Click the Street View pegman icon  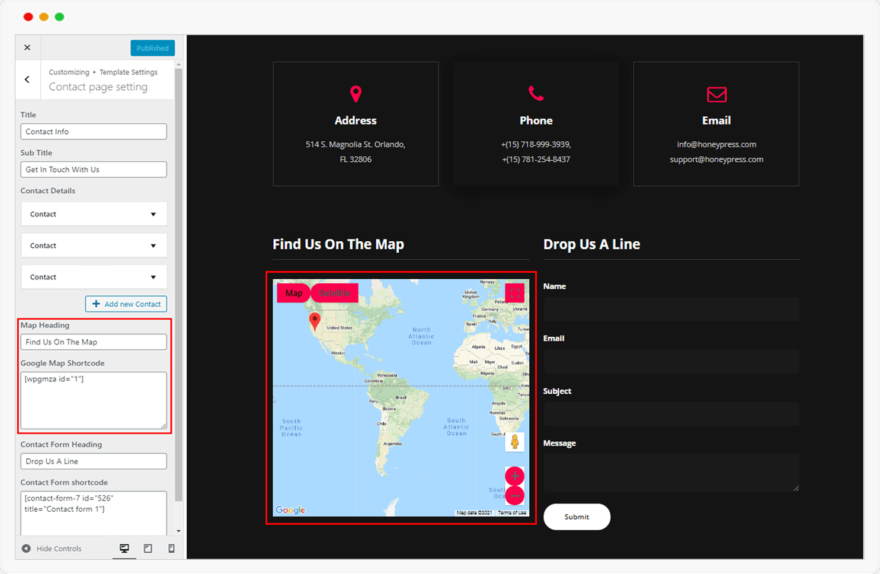pos(514,442)
